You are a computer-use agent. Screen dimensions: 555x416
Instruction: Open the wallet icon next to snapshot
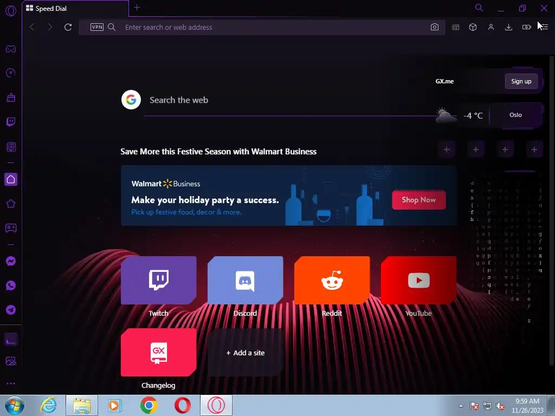pyautogui.click(x=455, y=27)
